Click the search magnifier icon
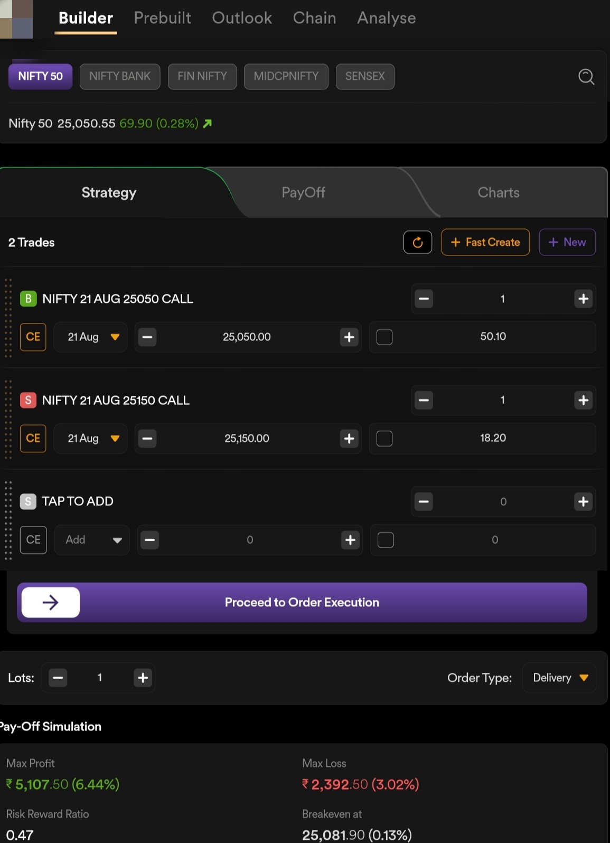Screen dimensions: 610x843 586,77
